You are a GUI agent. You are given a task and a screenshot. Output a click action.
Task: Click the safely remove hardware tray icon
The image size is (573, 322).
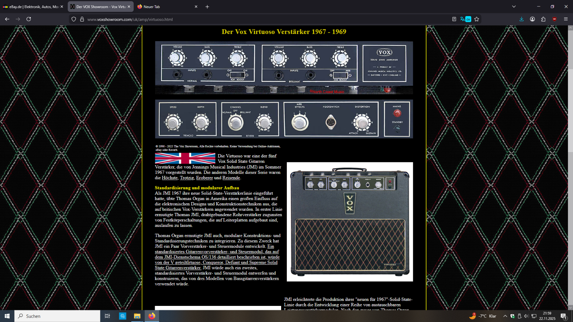click(520, 316)
